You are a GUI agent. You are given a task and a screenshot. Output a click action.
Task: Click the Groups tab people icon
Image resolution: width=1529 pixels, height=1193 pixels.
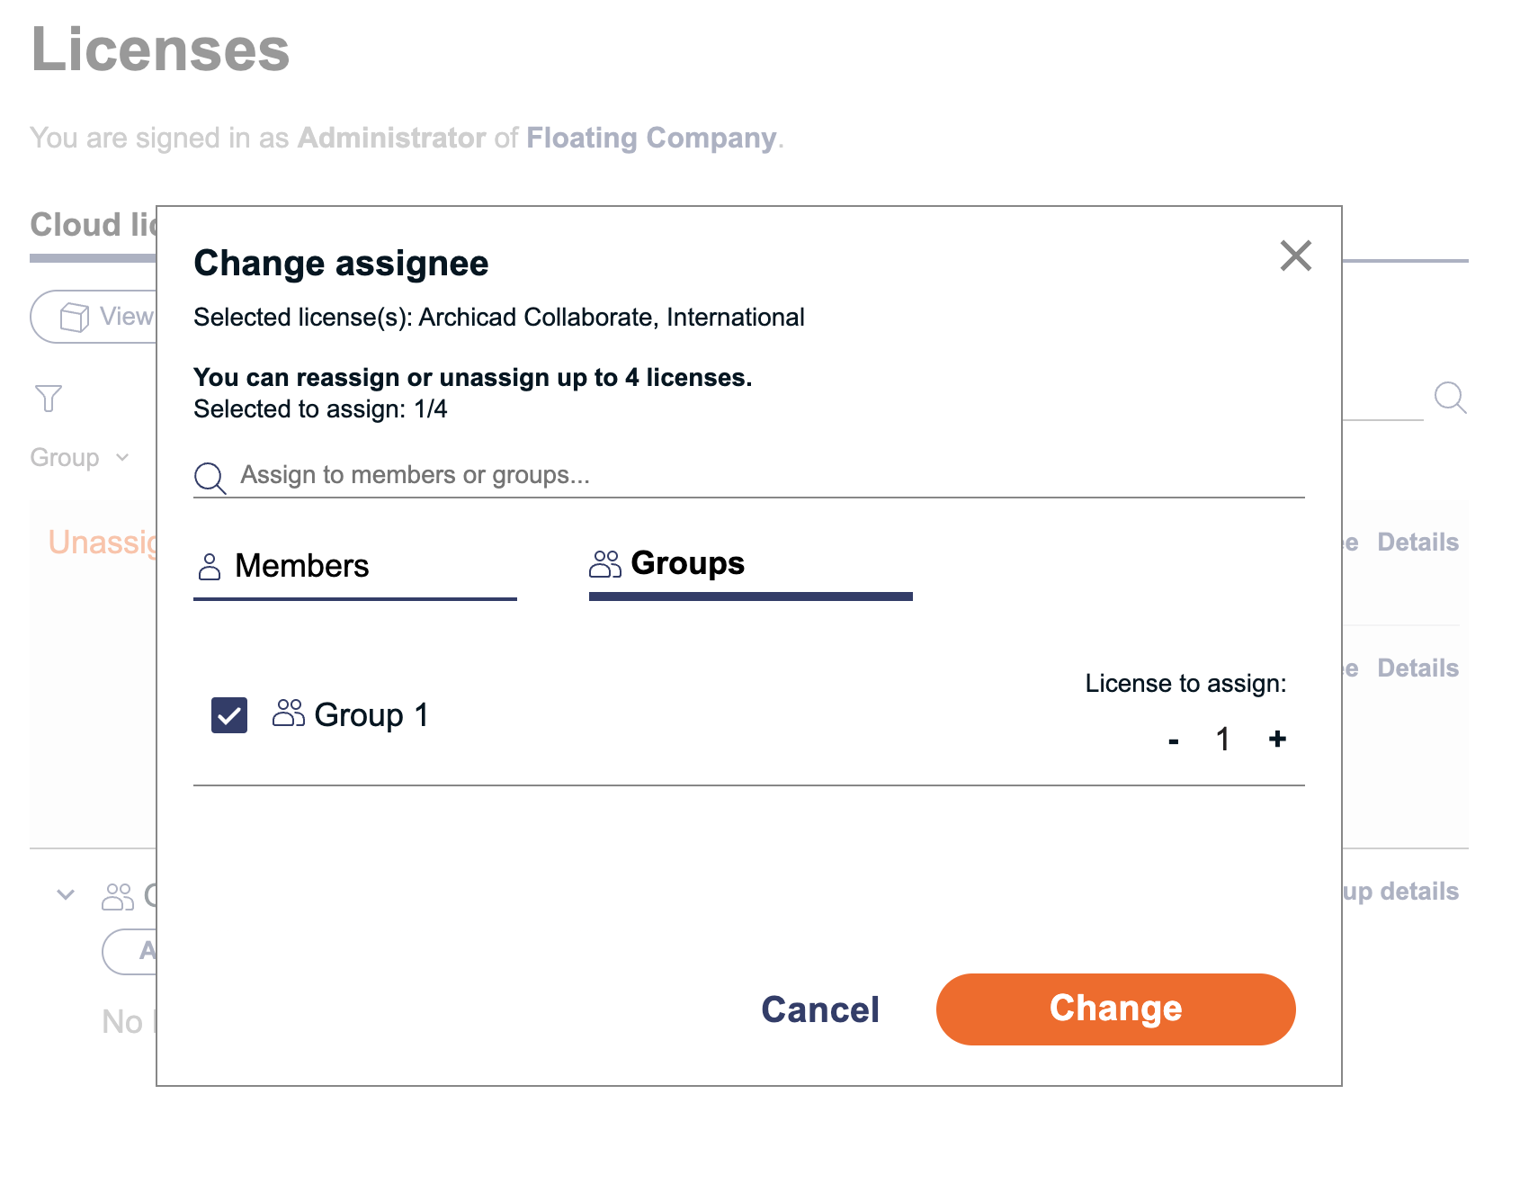[x=605, y=564]
